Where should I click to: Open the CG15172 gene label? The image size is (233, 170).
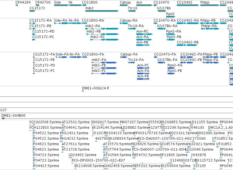pos(37,8)
